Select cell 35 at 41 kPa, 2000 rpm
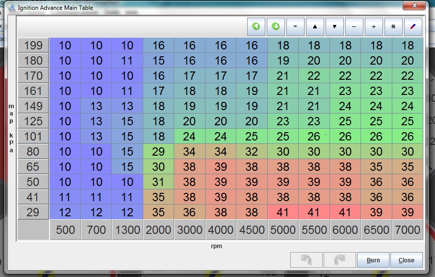 (x=158, y=197)
